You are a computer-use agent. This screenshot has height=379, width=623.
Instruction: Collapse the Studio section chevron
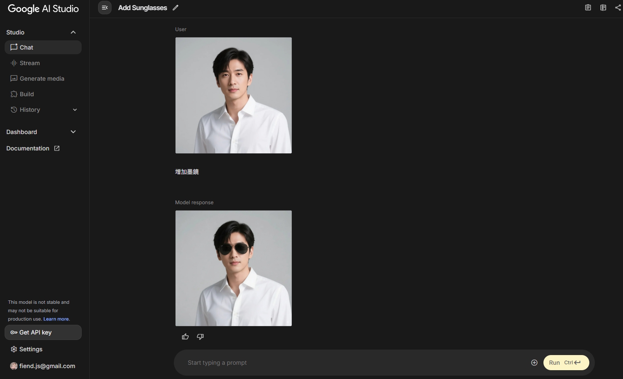(73, 32)
